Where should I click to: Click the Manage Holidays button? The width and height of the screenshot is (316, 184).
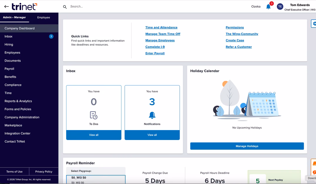(x=247, y=146)
